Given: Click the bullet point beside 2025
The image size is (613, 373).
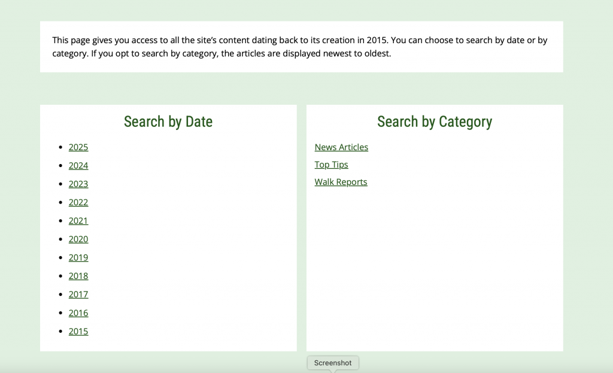Looking at the screenshot, I should point(60,147).
